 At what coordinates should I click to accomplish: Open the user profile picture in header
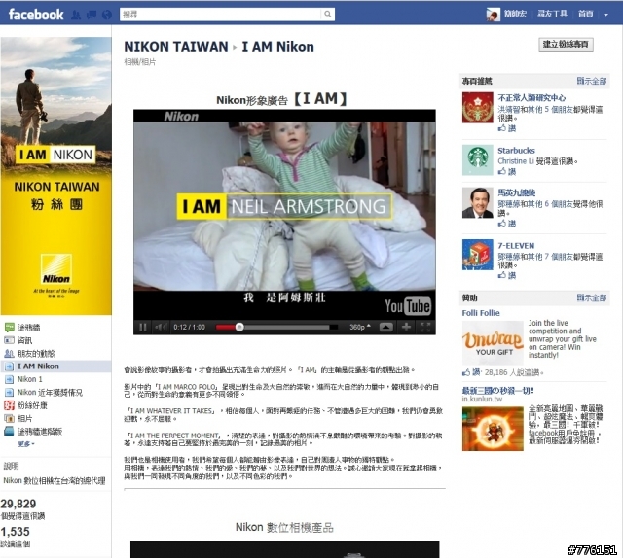pyautogui.click(x=494, y=15)
